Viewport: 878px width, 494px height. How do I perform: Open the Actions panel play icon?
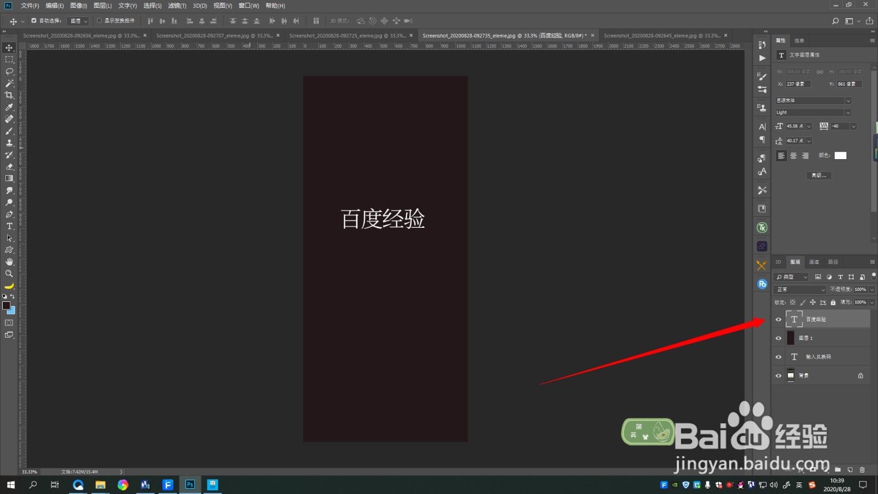click(762, 58)
